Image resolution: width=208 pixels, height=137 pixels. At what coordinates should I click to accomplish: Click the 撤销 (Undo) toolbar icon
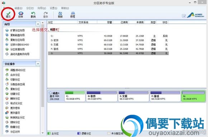pyautogui.click(x=33, y=15)
